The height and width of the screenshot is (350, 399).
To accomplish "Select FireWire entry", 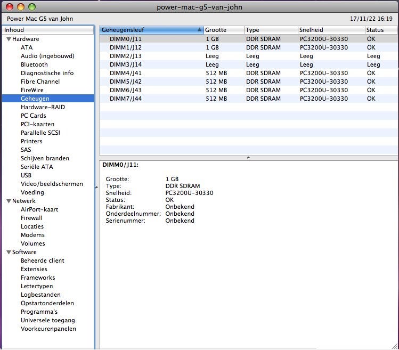I will click(32, 90).
